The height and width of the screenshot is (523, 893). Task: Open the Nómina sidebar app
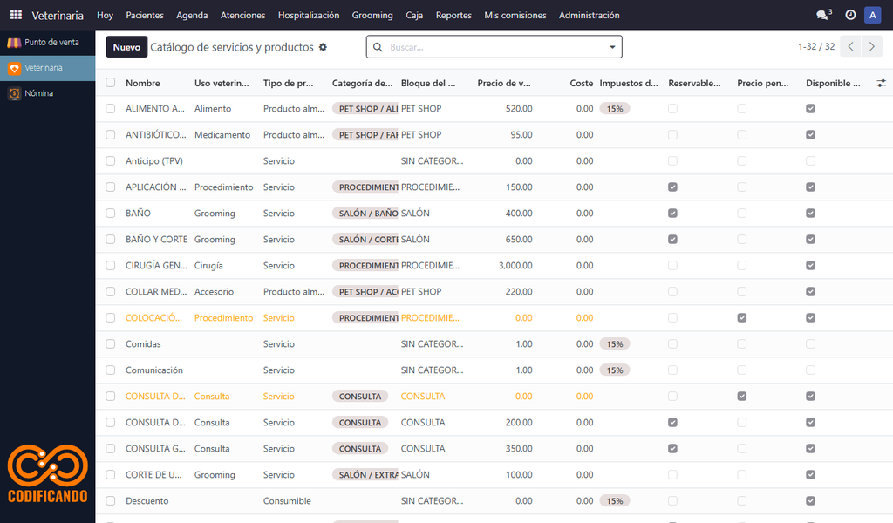[47, 93]
